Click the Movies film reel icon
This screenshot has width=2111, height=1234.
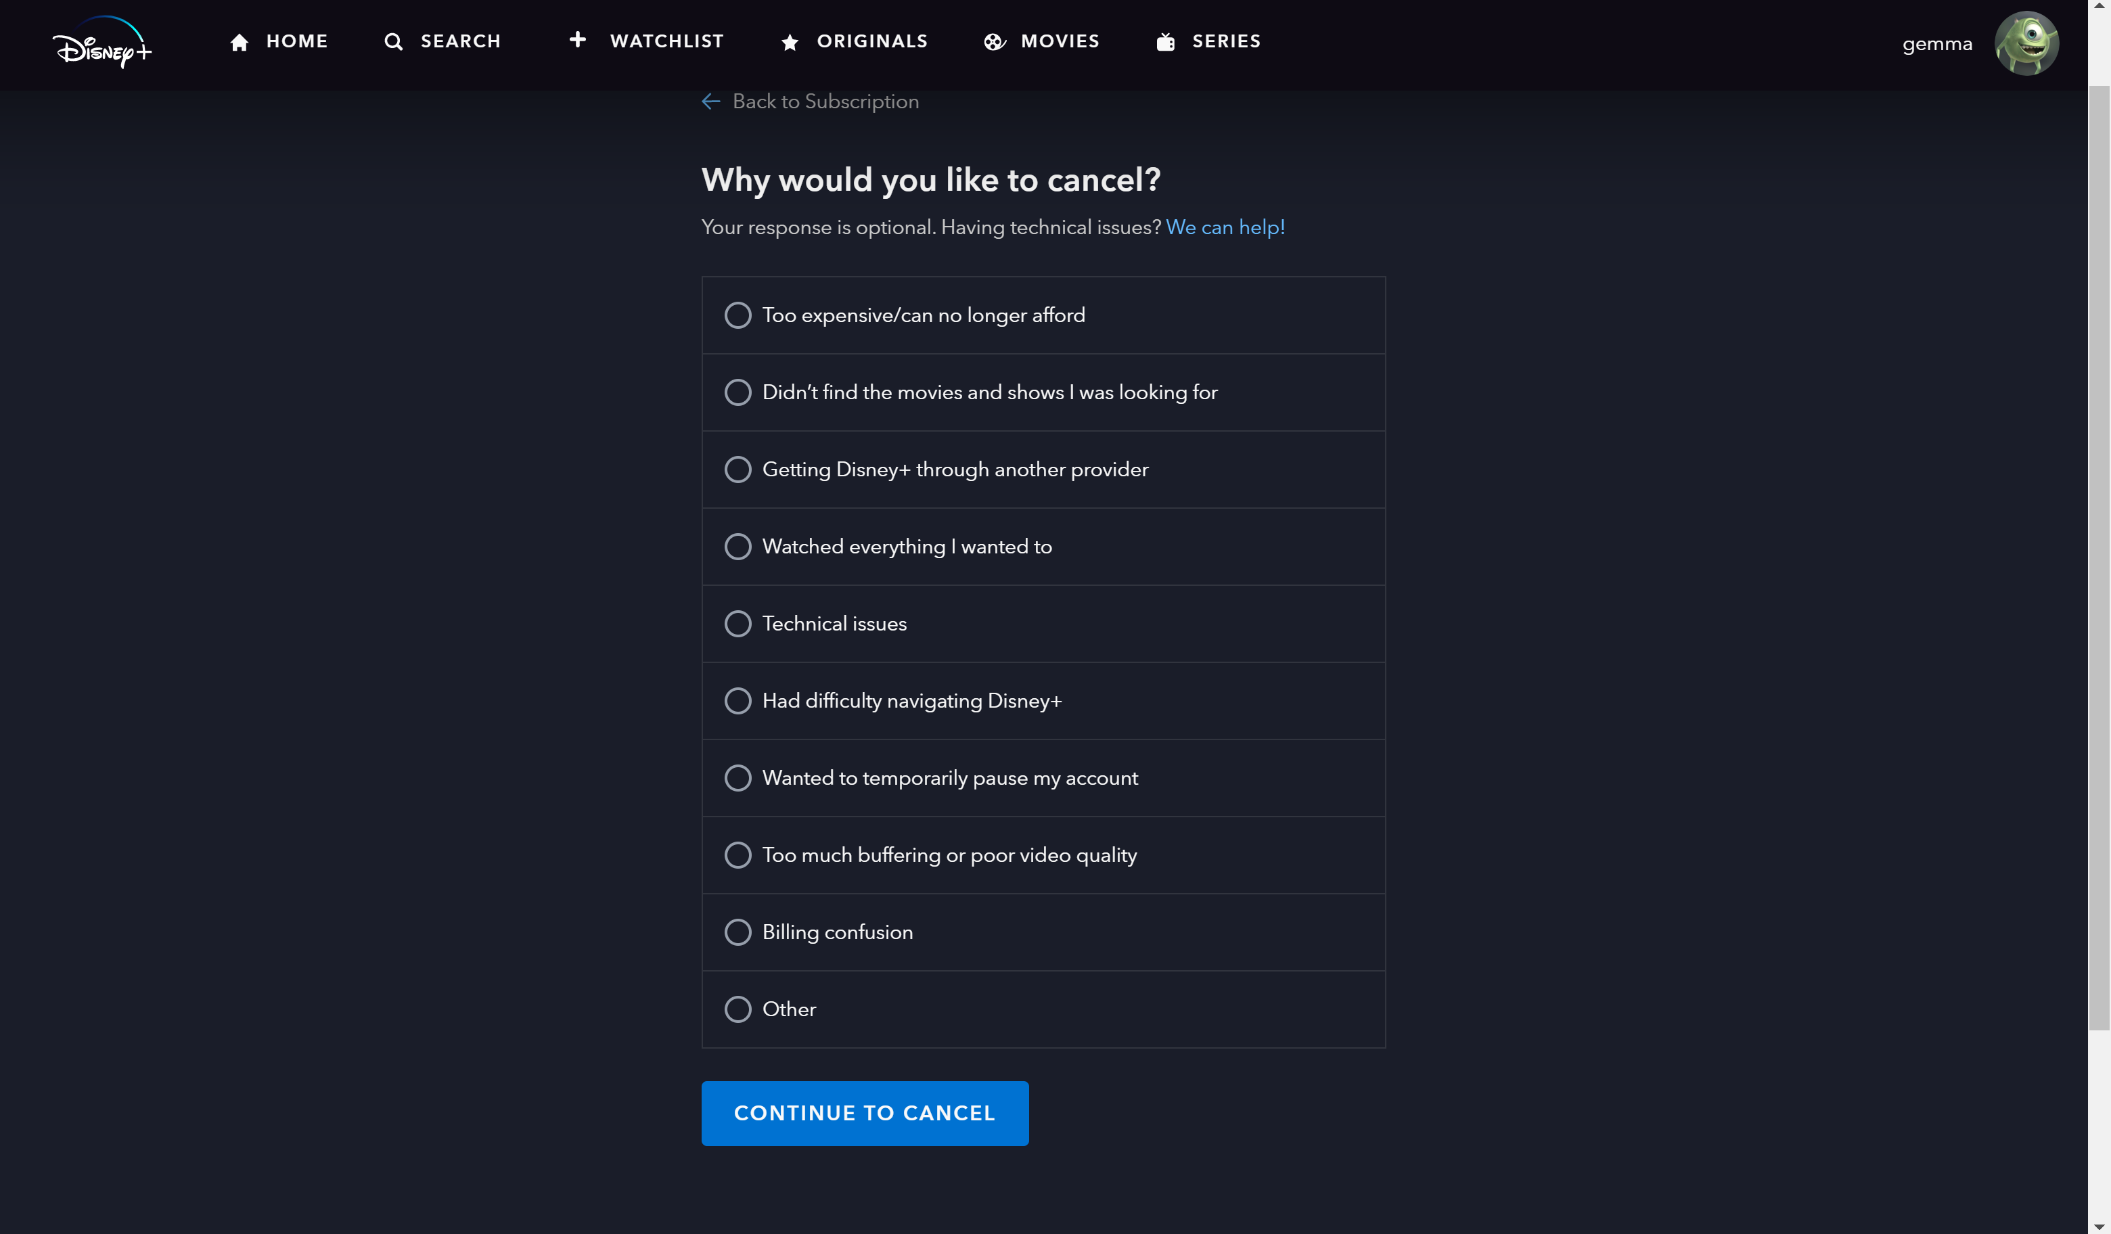click(x=995, y=42)
